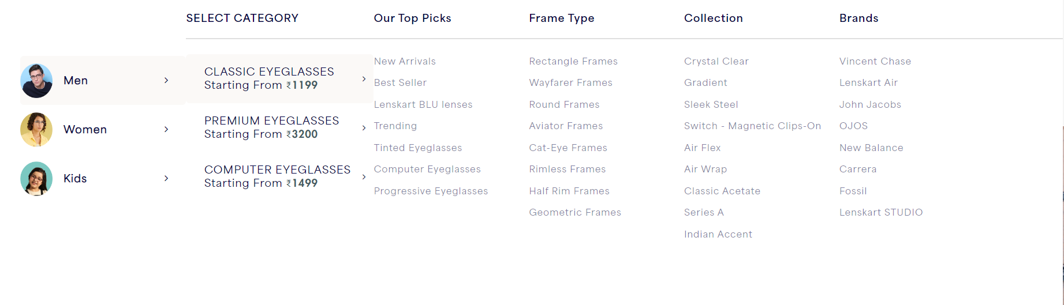Expand the Kids category chevron
The image size is (1064, 305).
(x=166, y=178)
